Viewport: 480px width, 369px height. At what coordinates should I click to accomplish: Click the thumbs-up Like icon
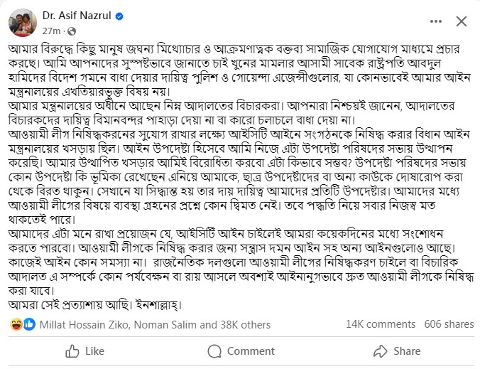(x=72, y=351)
